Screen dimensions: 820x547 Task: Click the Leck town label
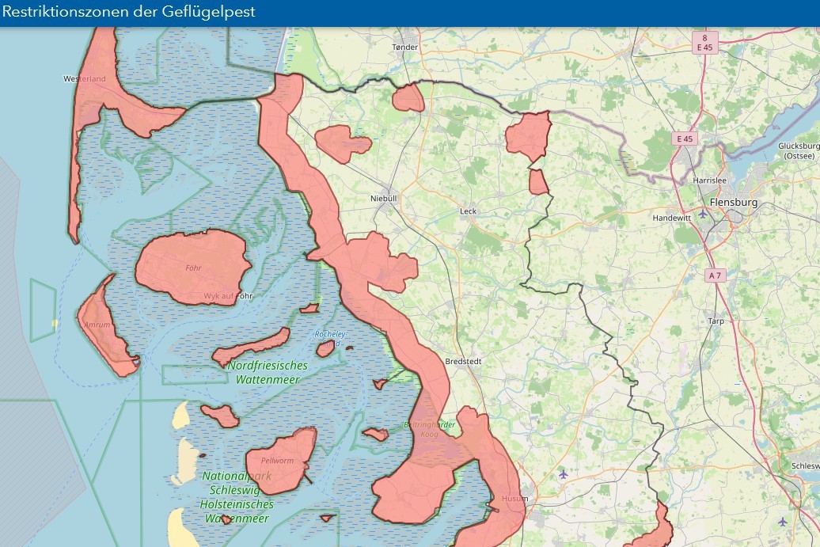click(x=469, y=211)
